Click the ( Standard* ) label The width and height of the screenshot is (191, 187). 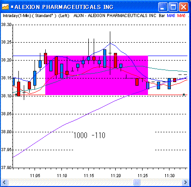tap(44, 16)
